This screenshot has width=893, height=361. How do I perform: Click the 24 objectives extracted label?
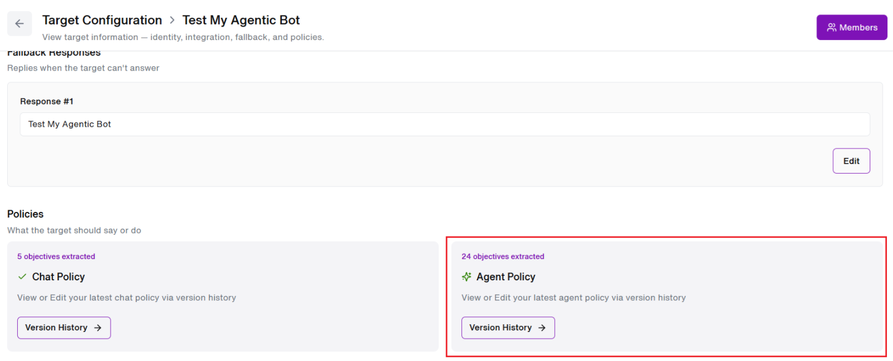(503, 256)
